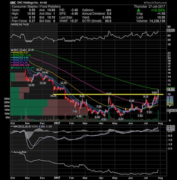
Task: Click the GNC (Daily) candlestick legend icon
Action: click(x=11, y=50)
